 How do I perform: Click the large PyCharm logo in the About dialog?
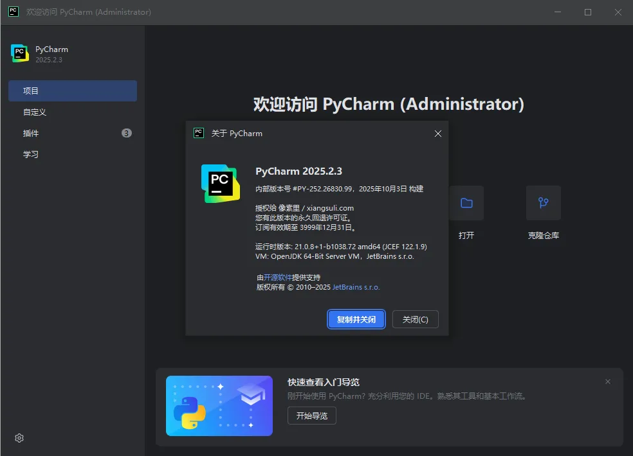220,184
